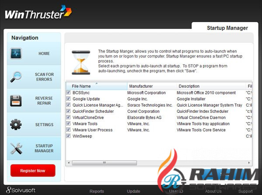
Task: Click the Reverse Repair floppy disk icon
Action: tap(16, 101)
